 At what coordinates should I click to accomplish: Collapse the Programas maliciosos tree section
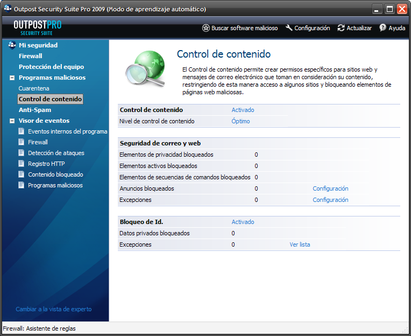(12, 78)
